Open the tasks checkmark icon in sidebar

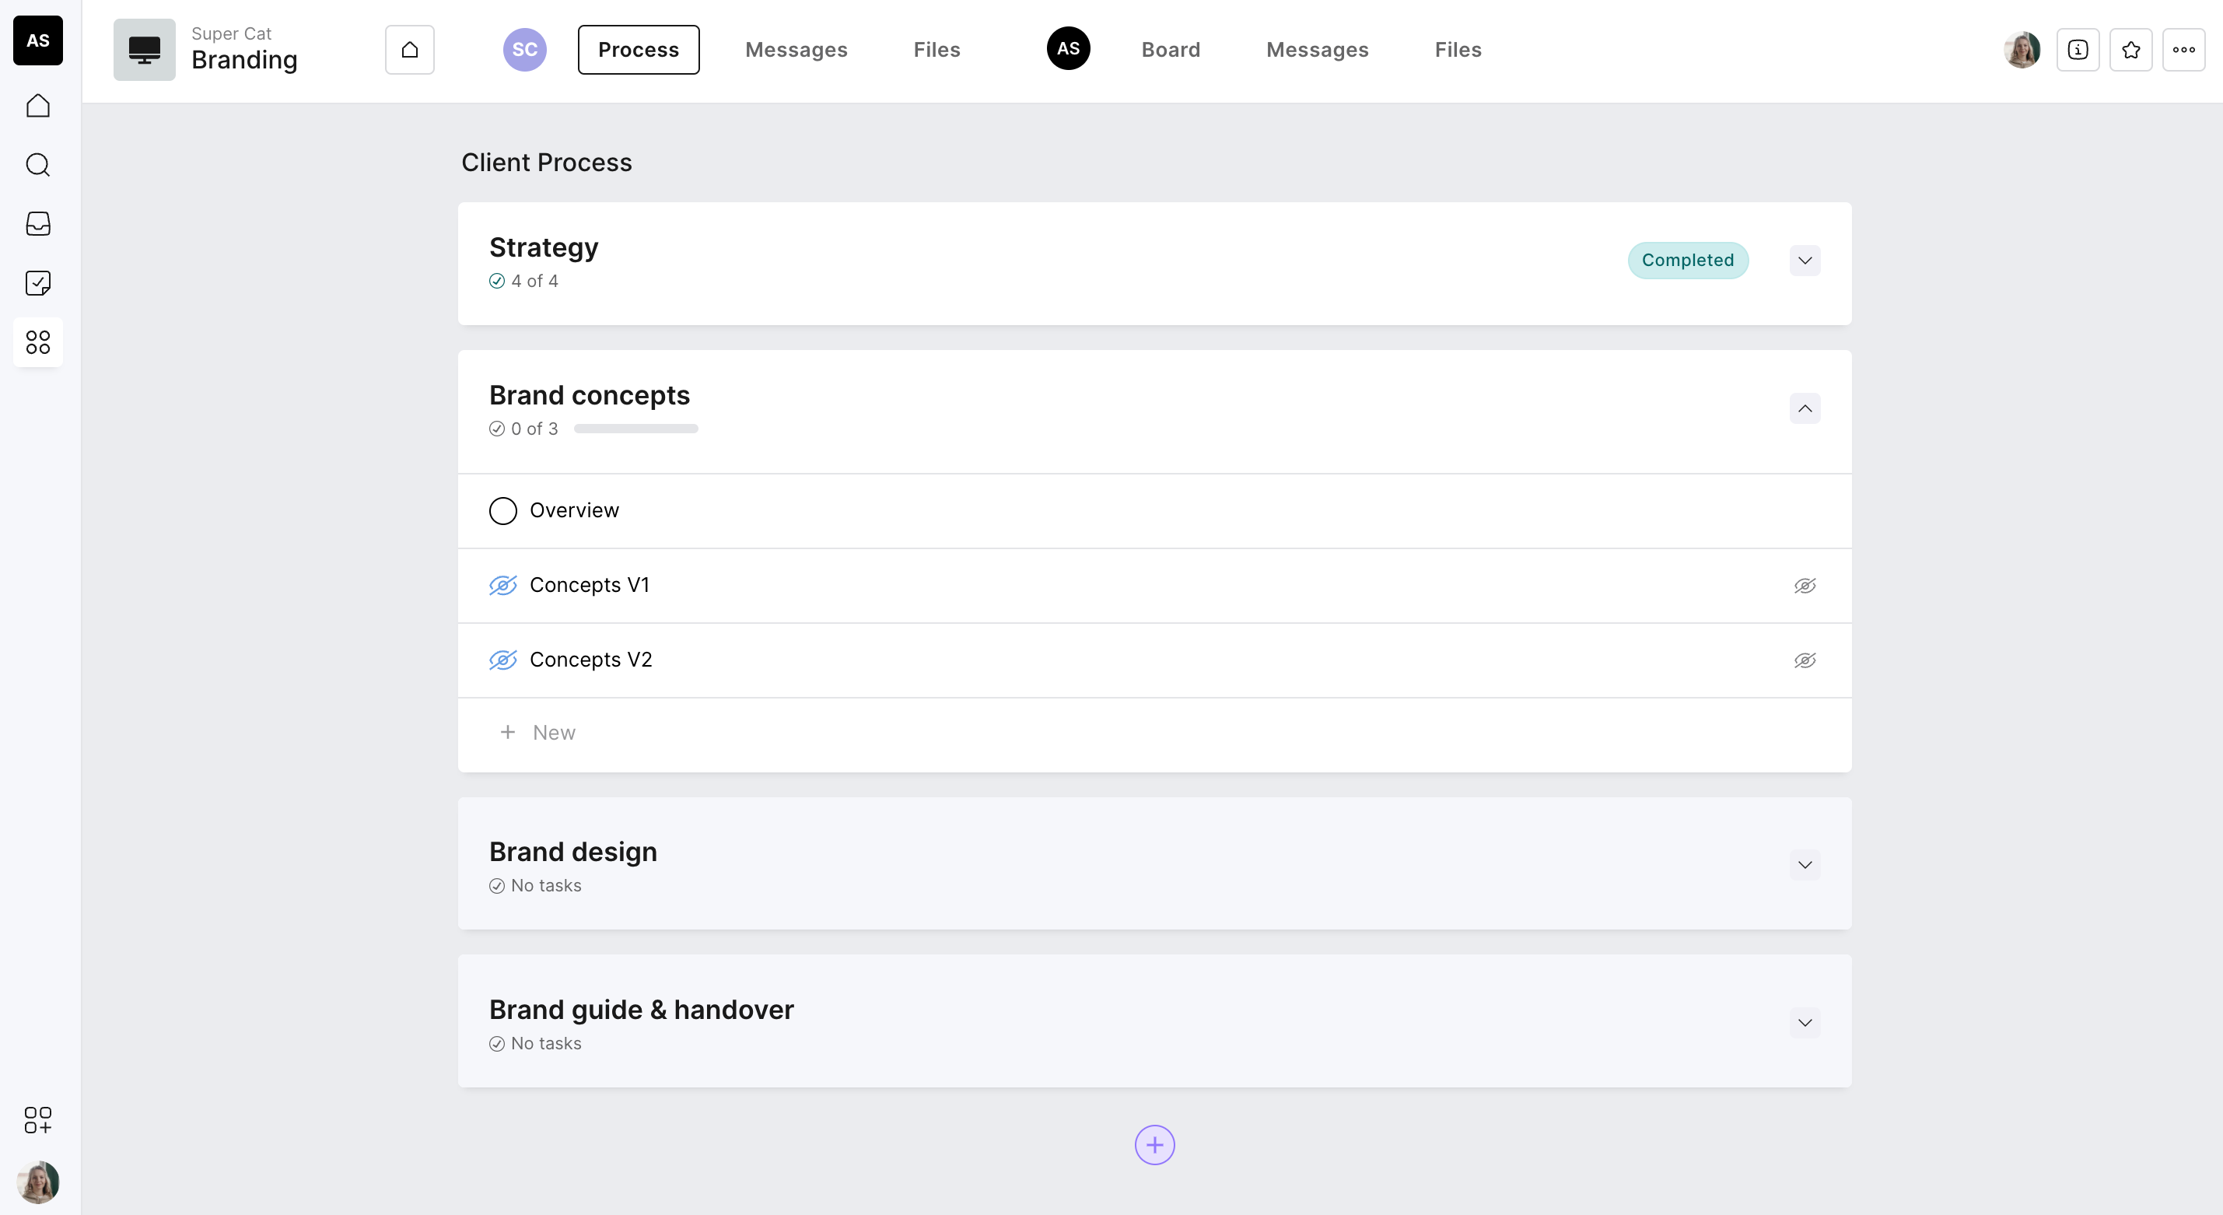(x=38, y=283)
